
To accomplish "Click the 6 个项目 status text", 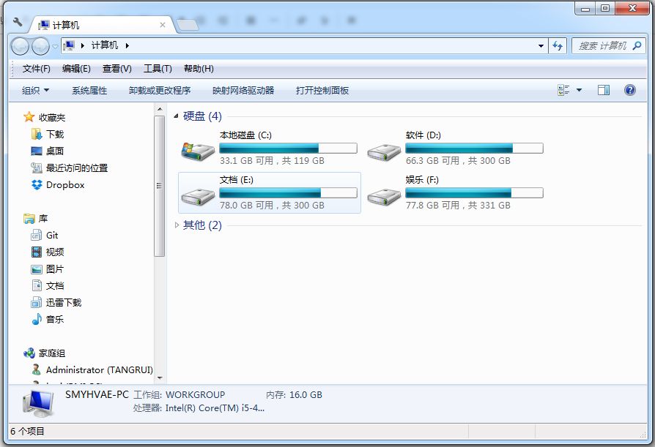I will click(27, 431).
